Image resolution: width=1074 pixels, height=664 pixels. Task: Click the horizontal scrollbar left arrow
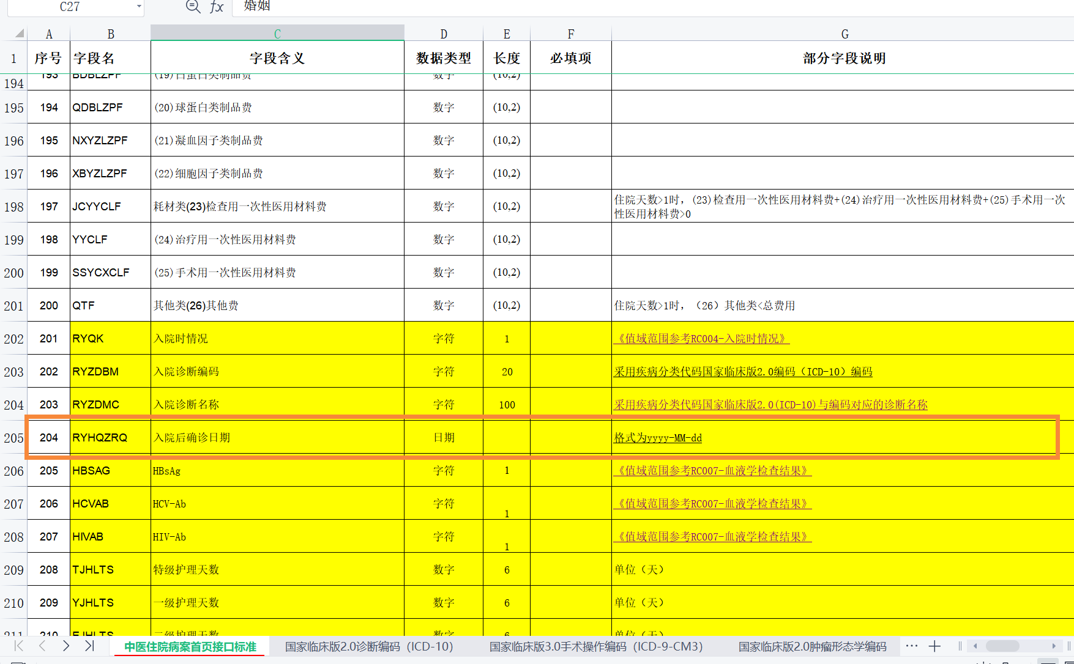(x=975, y=646)
